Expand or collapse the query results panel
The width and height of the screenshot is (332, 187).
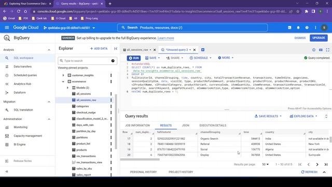[x=326, y=116]
